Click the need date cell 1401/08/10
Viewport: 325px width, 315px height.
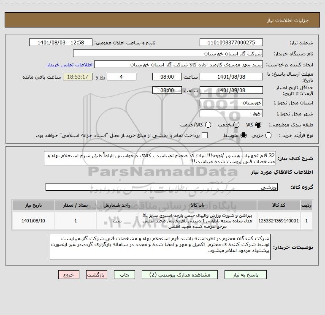click(33, 221)
